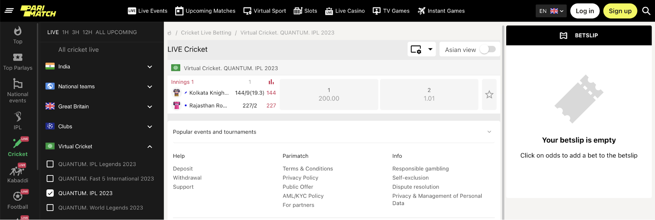Open Slots from top navigation
Screen dimensions: 655x220
(x=305, y=11)
